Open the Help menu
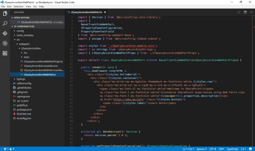 pos(41,6)
